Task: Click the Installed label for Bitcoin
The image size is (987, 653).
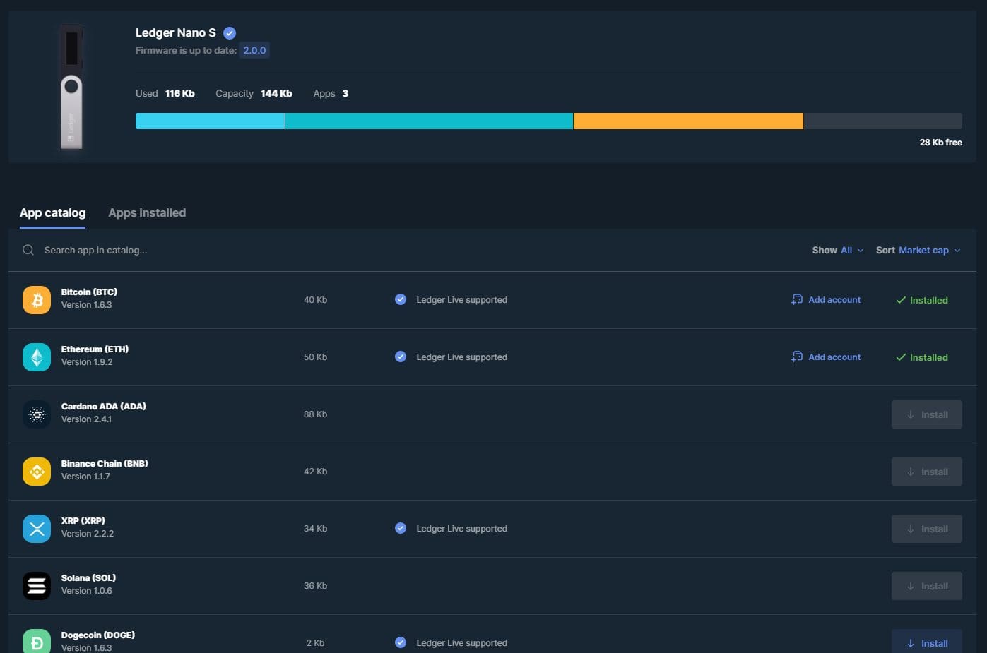Action: point(928,300)
